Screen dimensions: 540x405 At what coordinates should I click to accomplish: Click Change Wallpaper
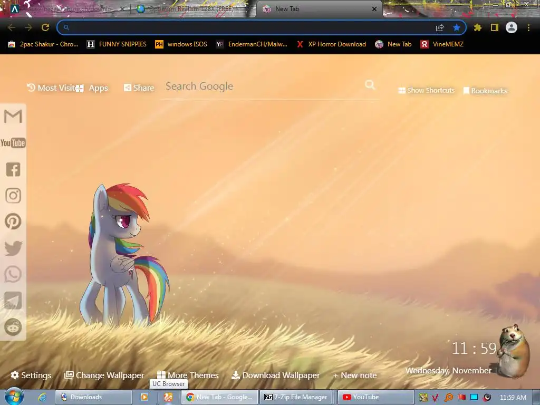[104, 375]
